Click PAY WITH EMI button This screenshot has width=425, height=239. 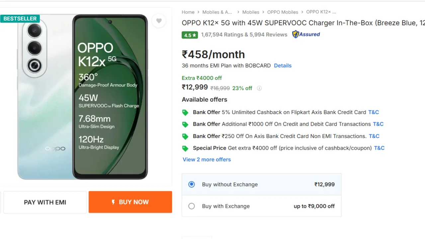(45, 202)
